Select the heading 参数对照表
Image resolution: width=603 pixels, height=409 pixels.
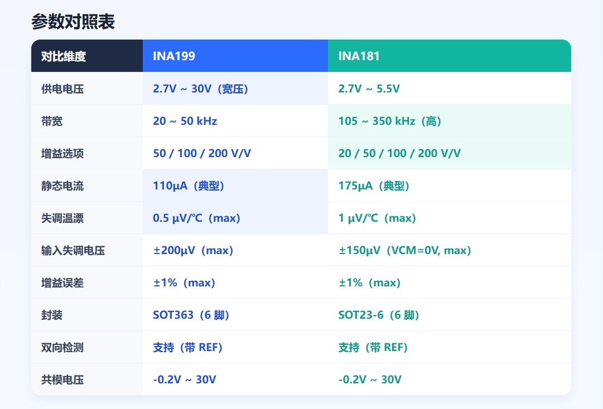tap(73, 22)
